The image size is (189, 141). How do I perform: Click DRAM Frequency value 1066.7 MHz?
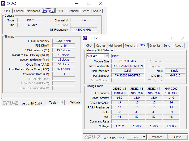pyautogui.click(x=64, y=41)
